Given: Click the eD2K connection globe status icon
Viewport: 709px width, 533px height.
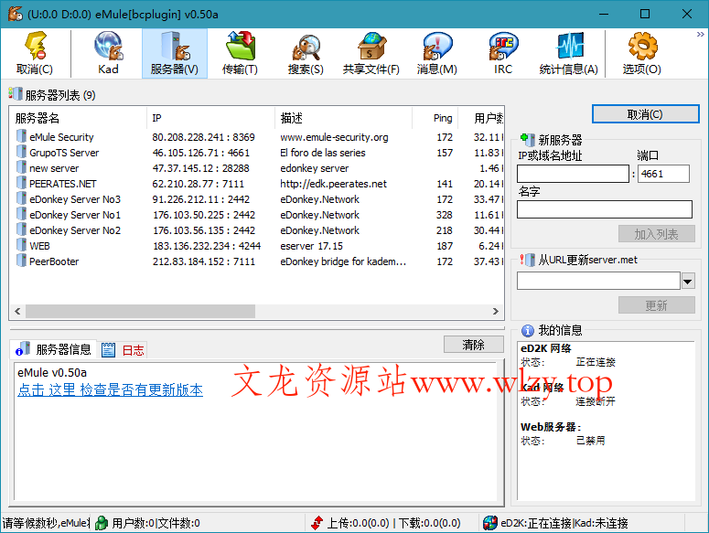Looking at the screenshot, I should [x=490, y=523].
